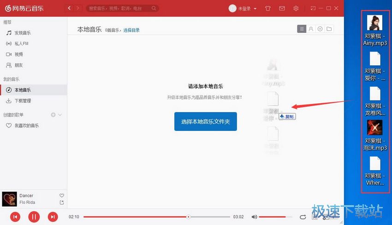
Task: Switch to song list view
Action: point(302,29)
